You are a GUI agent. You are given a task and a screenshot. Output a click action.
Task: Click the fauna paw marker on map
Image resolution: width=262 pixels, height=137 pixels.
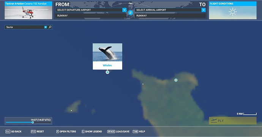point(107,72)
